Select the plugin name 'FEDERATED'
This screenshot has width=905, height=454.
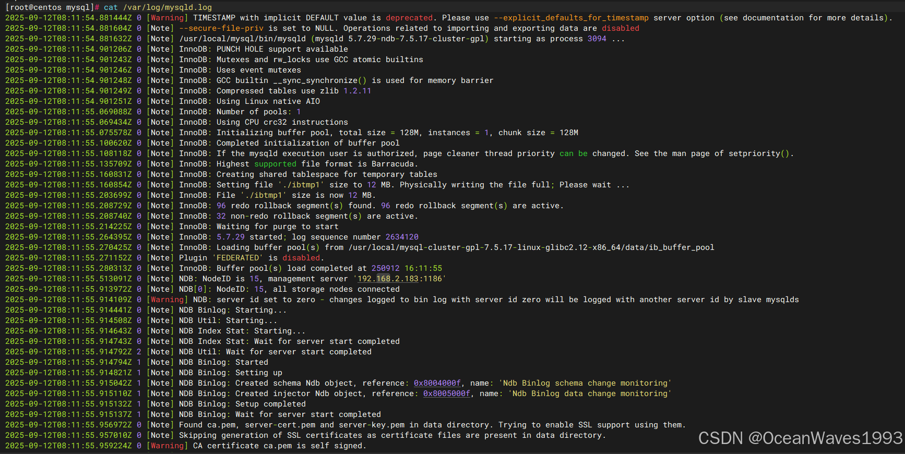(237, 258)
